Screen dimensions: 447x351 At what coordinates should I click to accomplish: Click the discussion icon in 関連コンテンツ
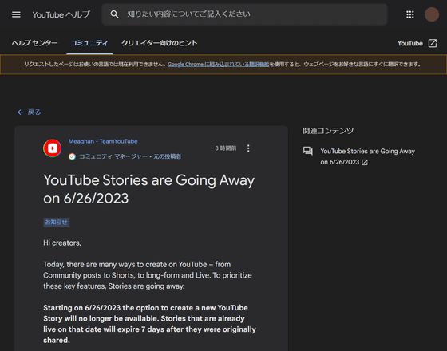tap(308, 151)
